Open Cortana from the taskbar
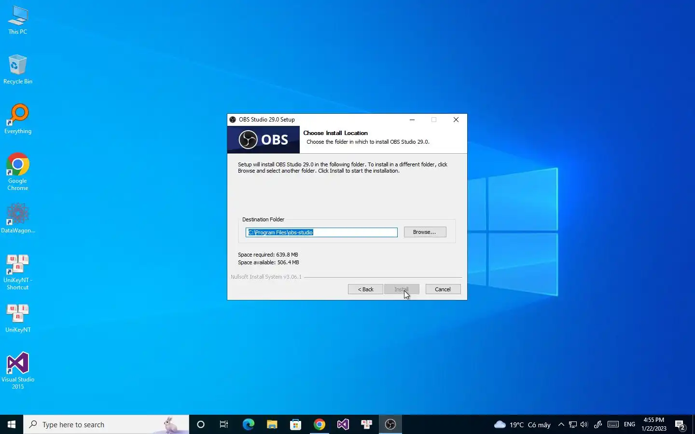695x434 pixels. [x=201, y=424]
